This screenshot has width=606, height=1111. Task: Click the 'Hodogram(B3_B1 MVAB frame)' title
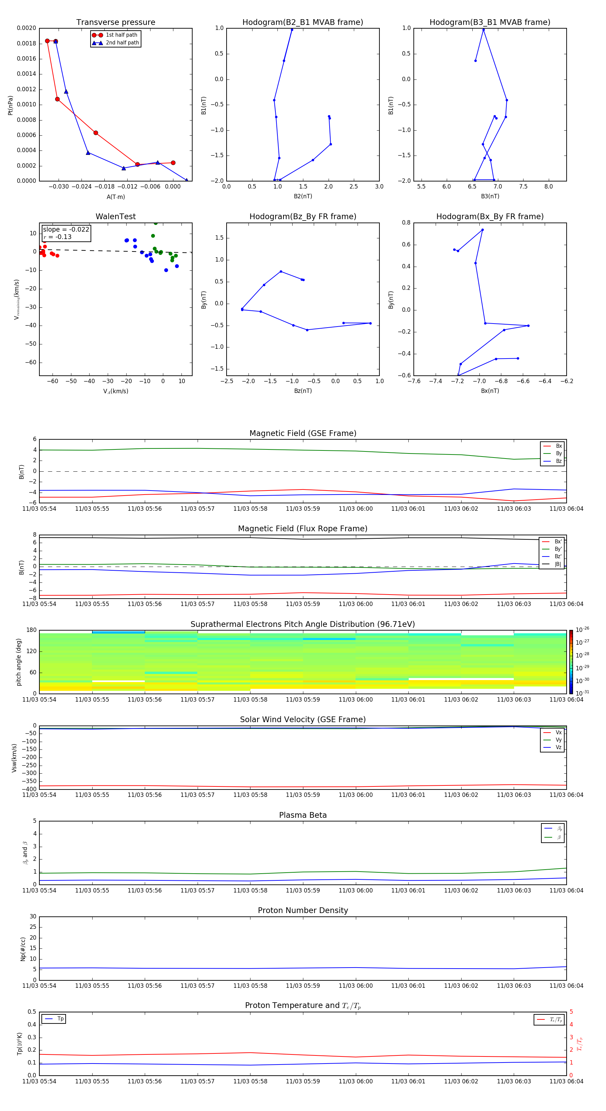pos(490,23)
